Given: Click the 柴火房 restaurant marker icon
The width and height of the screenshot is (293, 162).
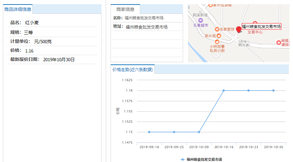Looking at the screenshot, I should [219, 35].
